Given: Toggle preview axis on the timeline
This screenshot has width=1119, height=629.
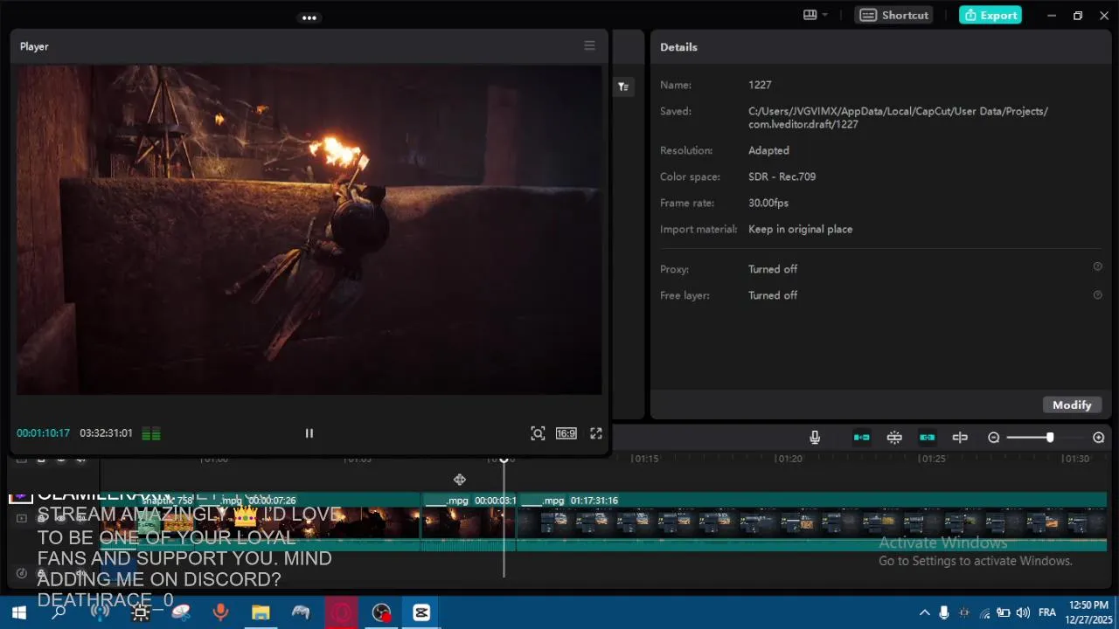Looking at the screenshot, I should coord(960,438).
